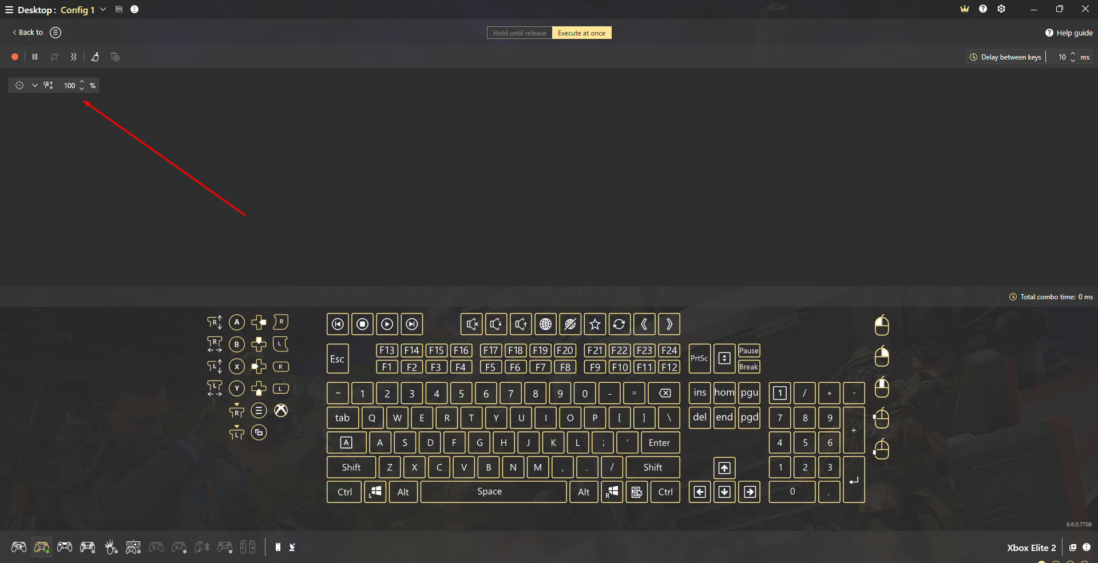Screen dimensions: 1098x563
Task: Decrease stick deflection percentage
Action: 82,88
